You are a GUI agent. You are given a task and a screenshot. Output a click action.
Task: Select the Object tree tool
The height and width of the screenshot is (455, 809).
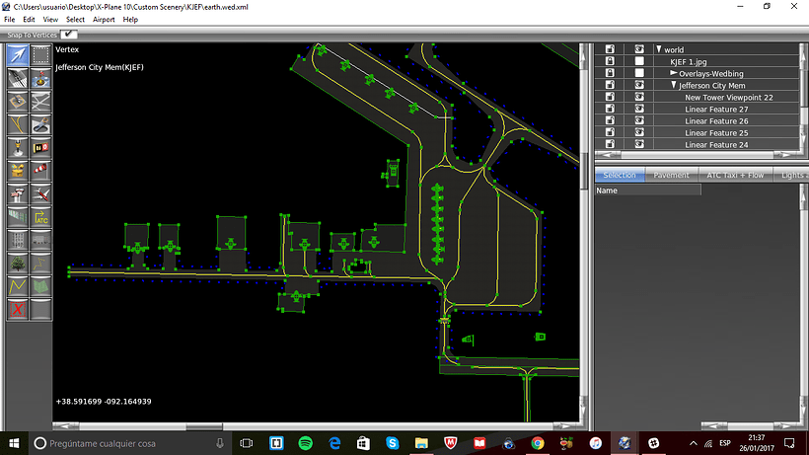(x=18, y=264)
